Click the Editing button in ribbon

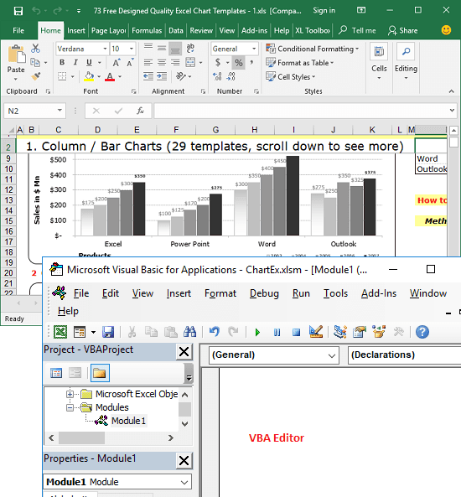click(x=406, y=62)
